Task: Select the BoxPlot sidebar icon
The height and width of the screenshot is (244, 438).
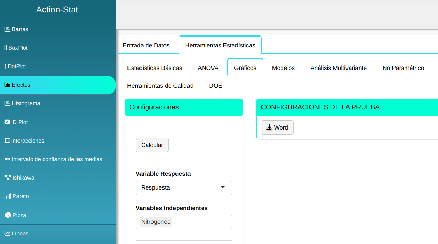Action: coord(5,48)
